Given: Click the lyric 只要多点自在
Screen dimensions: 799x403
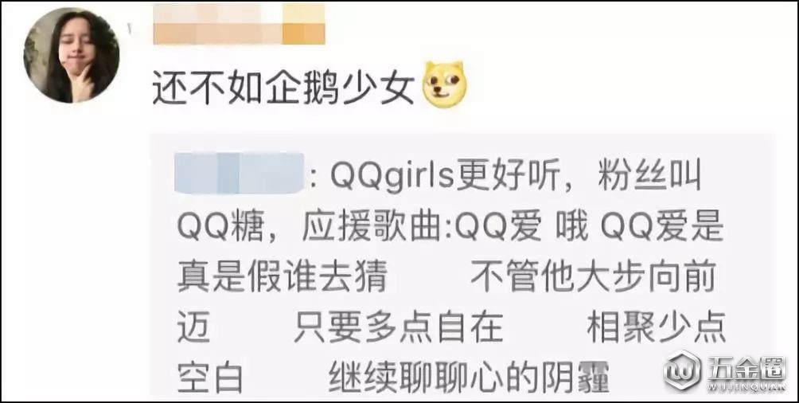Looking at the screenshot, I should click(x=399, y=327).
